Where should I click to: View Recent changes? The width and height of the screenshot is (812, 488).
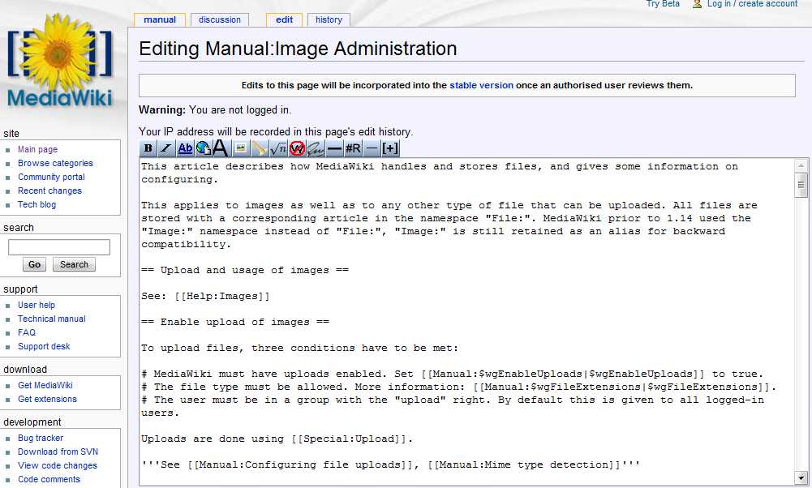click(49, 190)
